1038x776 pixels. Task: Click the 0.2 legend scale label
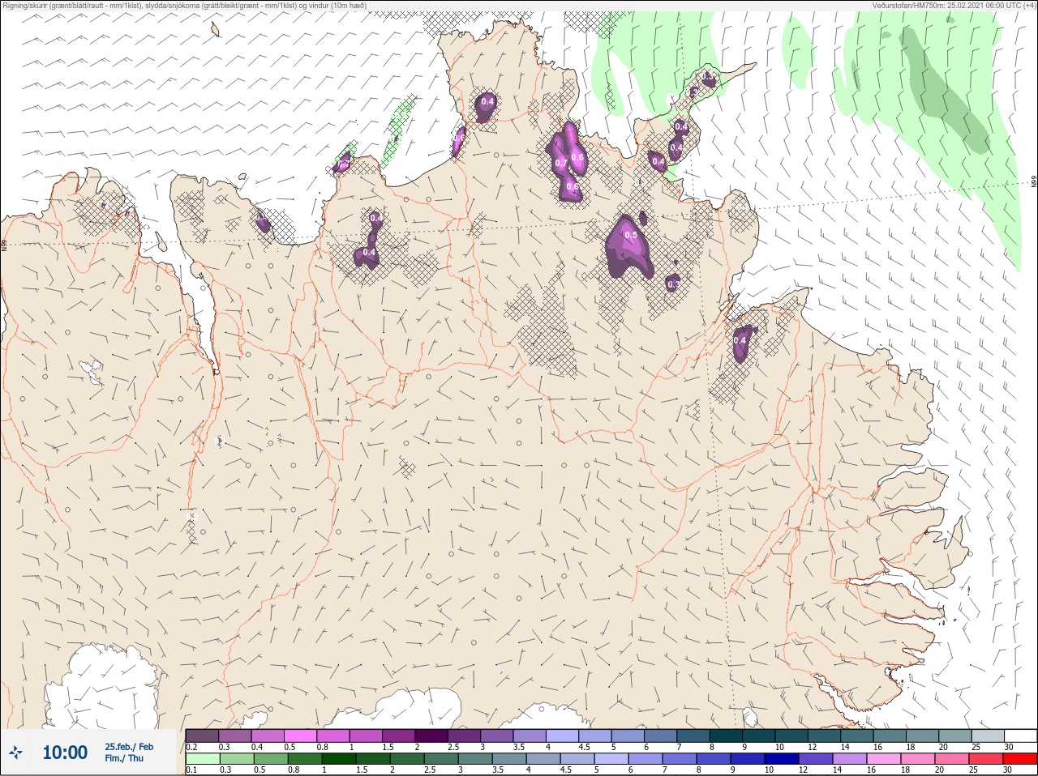point(191,747)
